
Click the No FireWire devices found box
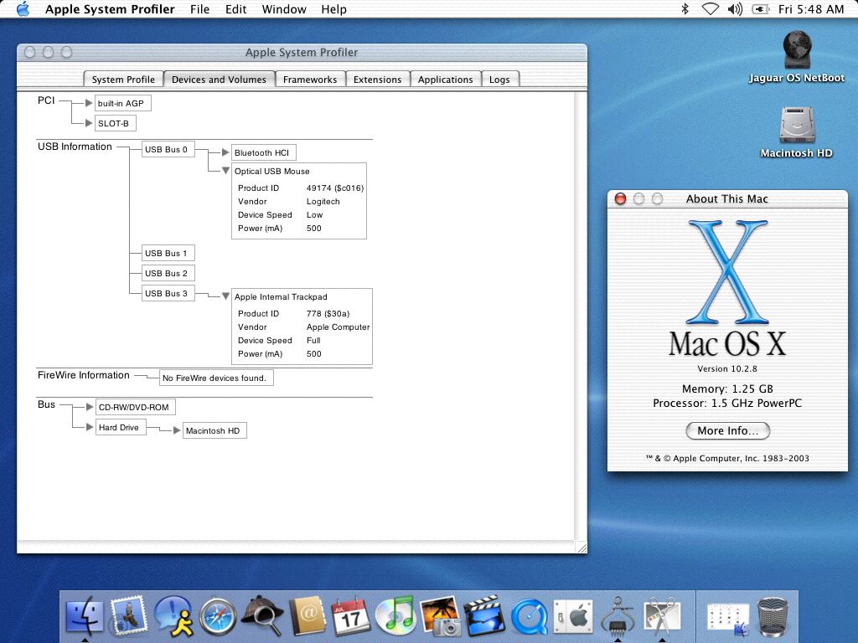pos(215,378)
